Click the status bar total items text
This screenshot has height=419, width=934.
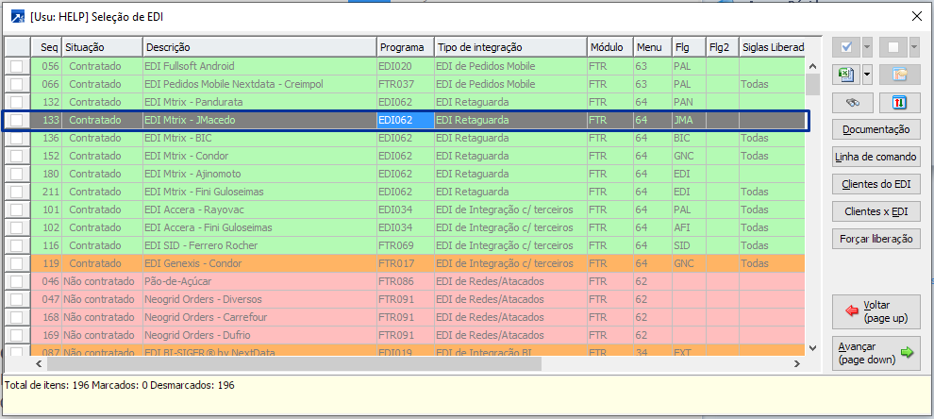[x=119, y=386]
